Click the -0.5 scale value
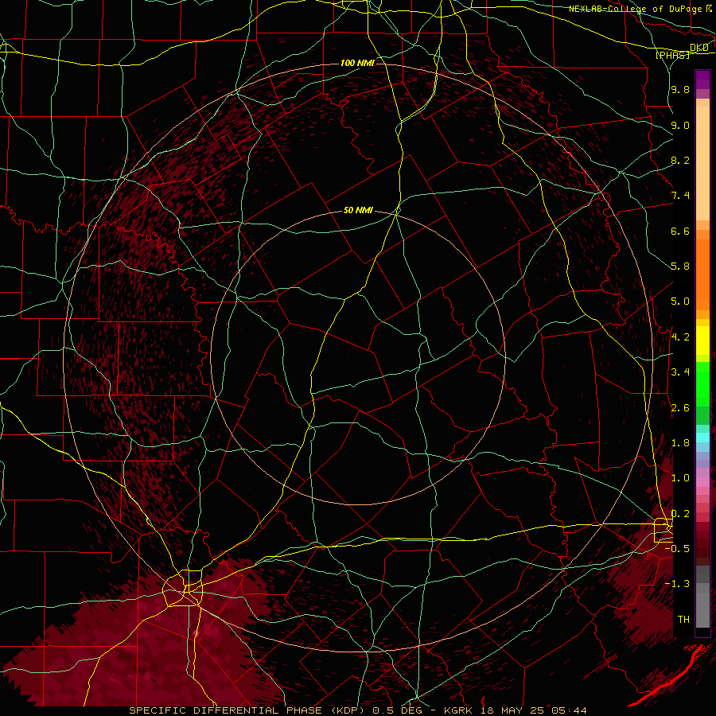 click(x=677, y=549)
